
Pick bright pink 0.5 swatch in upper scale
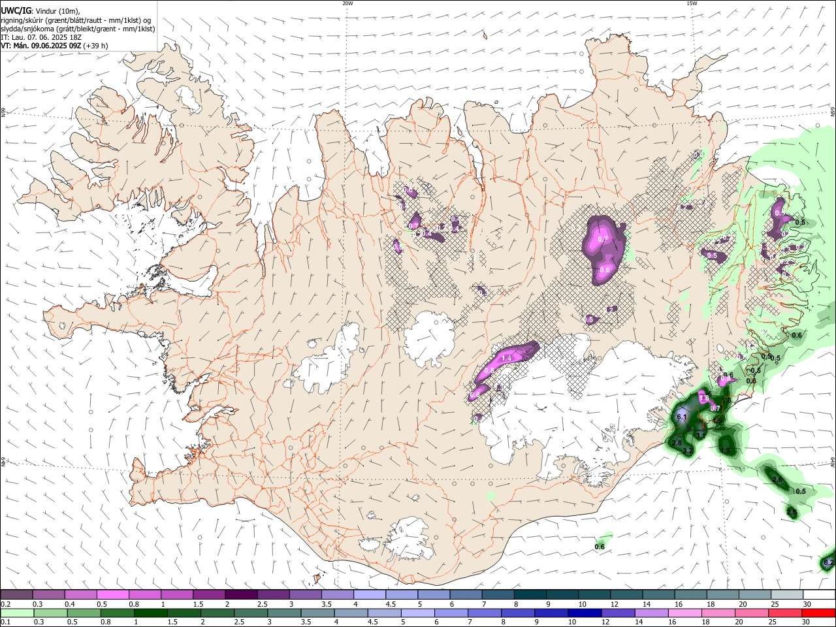pyautogui.click(x=112, y=595)
